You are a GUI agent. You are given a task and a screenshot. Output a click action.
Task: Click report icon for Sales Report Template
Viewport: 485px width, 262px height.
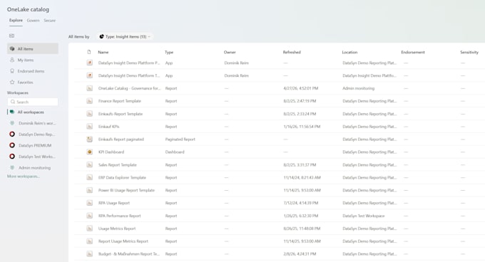coord(89,164)
